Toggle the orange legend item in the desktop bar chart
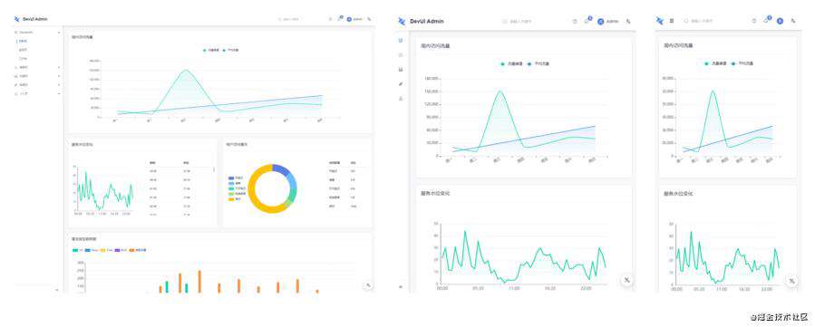Image resolution: width=815 pixels, height=327 pixels. click(138, 250)
